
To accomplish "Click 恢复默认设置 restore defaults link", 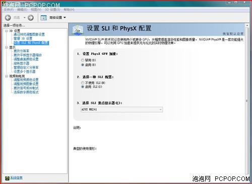I will coord(233,34).
